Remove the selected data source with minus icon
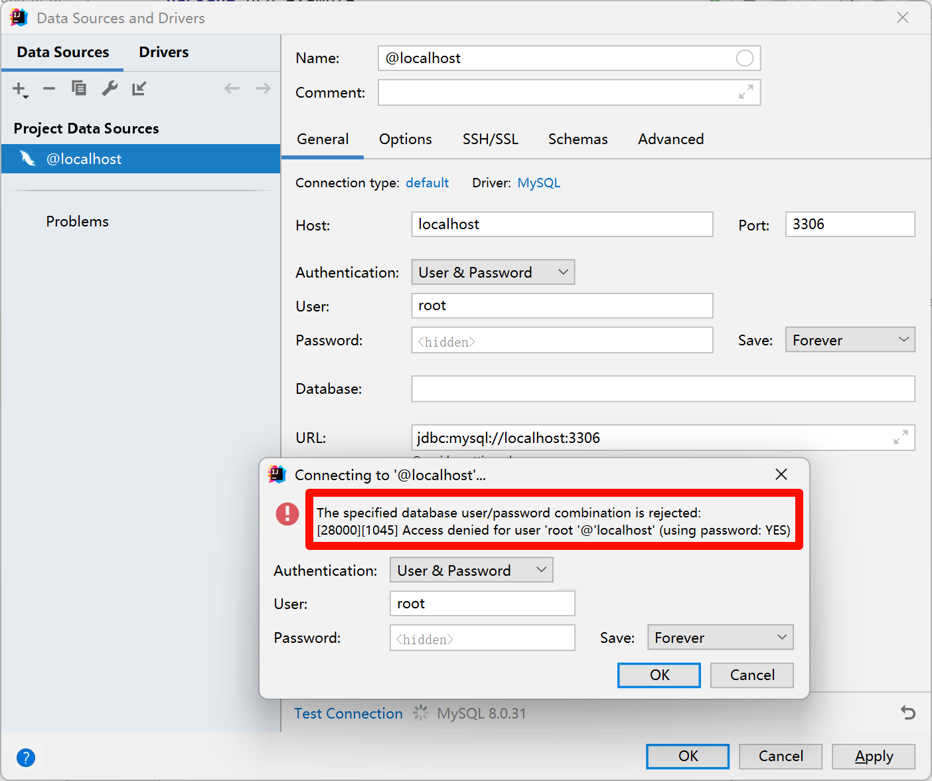Screen dimensions: 932x781 (x=49, y=88)
